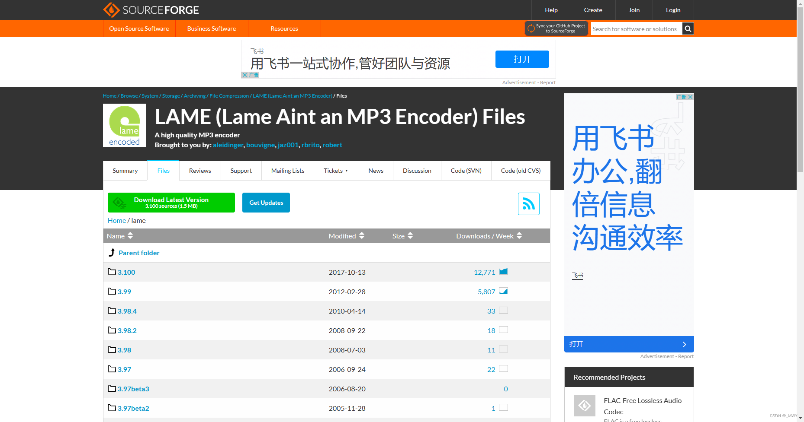This screenshot has height=422, width=804.
Task: Click the LAME encoded project logo
Action: pyautogui.click(x=125, y=125)
